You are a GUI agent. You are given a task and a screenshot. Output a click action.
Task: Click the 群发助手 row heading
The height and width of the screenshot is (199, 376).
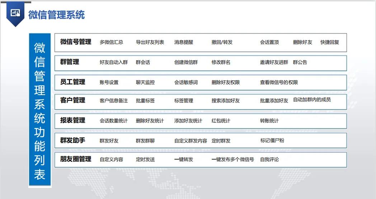[72, 140]
